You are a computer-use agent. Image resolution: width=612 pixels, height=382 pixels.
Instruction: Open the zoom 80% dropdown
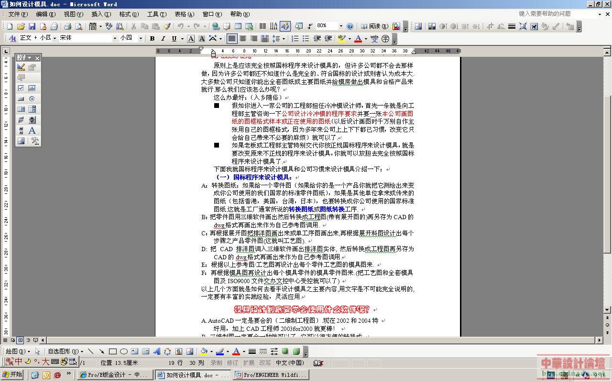[x=341, y=26]
